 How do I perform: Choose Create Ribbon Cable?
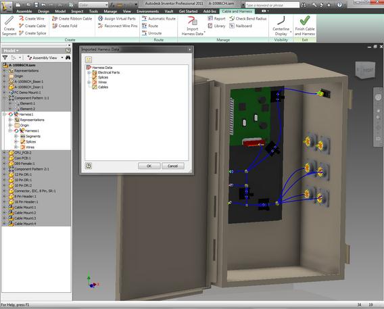[x=72, y=19]
